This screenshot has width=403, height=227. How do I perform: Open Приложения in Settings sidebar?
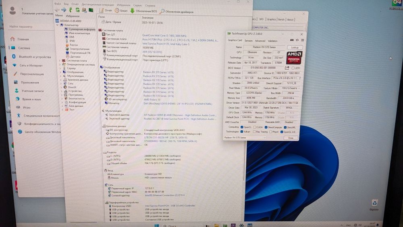pos(27,82)
